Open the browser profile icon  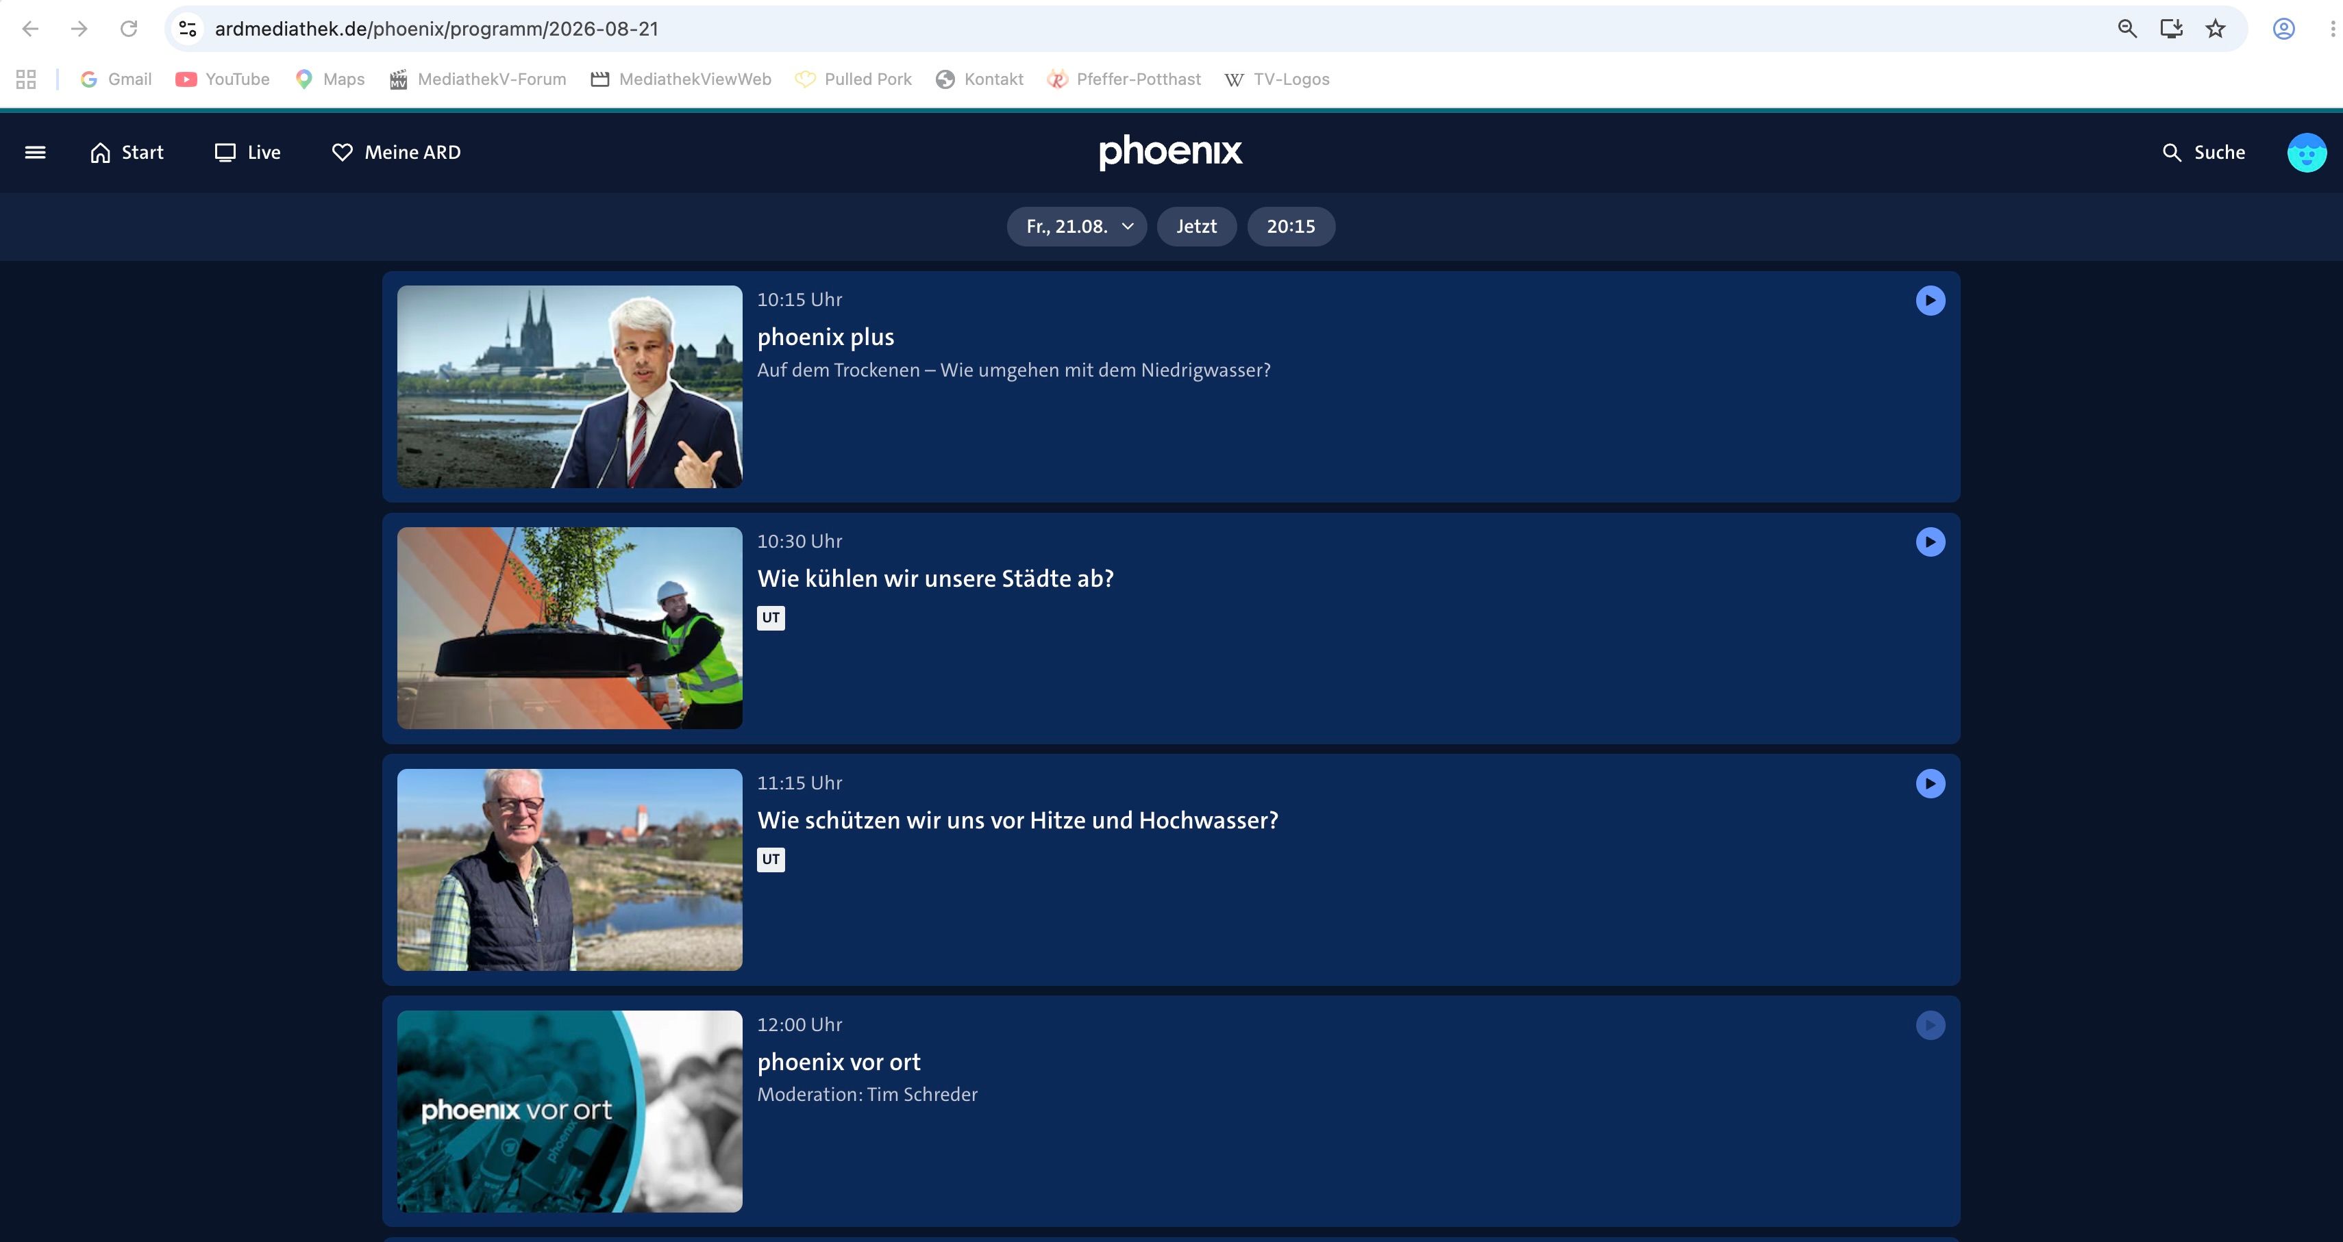coord(2284,29)
